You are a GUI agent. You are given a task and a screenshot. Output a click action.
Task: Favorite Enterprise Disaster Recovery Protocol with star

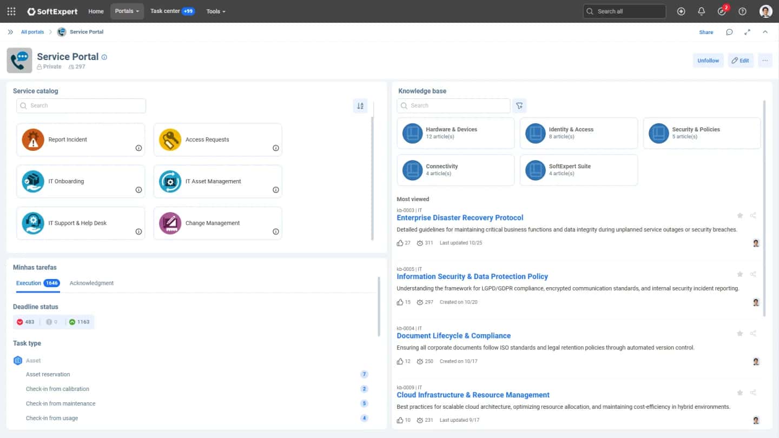[x=740, y=215]
